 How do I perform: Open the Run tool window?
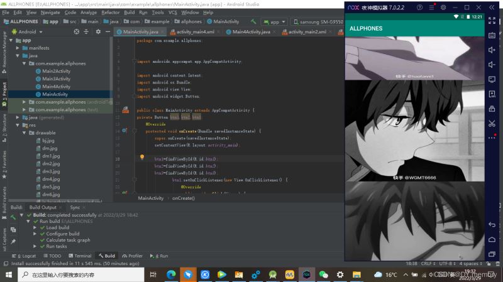(159, 256)
